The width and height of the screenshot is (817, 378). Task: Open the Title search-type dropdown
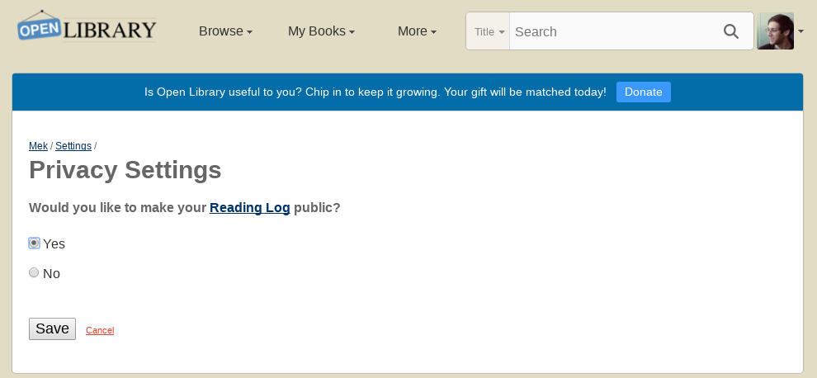click(489, 32)
